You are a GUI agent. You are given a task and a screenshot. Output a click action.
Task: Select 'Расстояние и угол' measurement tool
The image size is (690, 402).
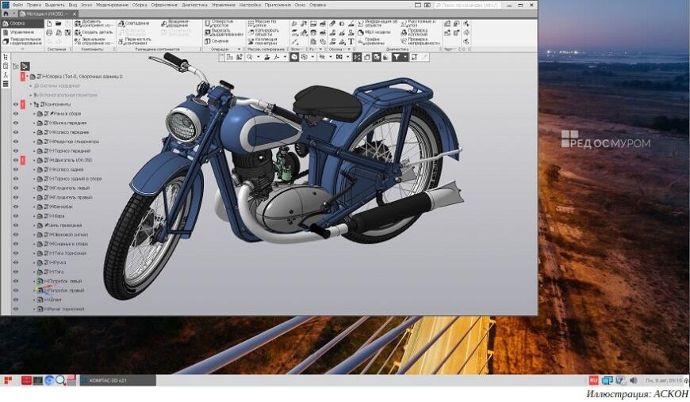tap(421, 23)
